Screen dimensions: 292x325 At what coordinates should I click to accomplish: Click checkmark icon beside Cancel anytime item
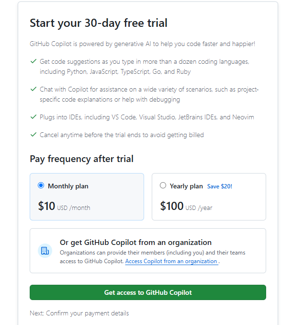coord(34,135)
